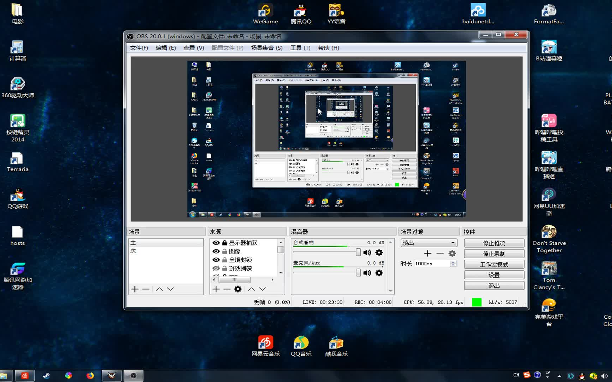Increase the 时长 duration with the up stepper
The height and width of the screenshot is (382, 612).
[x=453, y=262]
